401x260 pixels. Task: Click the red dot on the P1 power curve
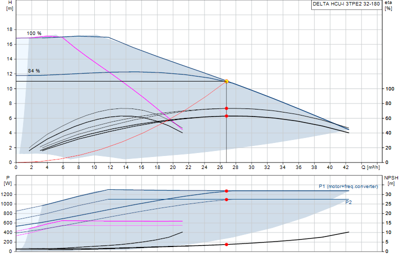(227, 191)
